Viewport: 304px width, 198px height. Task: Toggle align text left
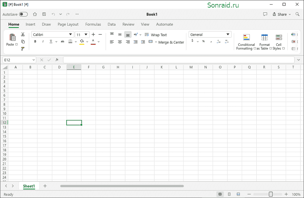pos(112,42)
